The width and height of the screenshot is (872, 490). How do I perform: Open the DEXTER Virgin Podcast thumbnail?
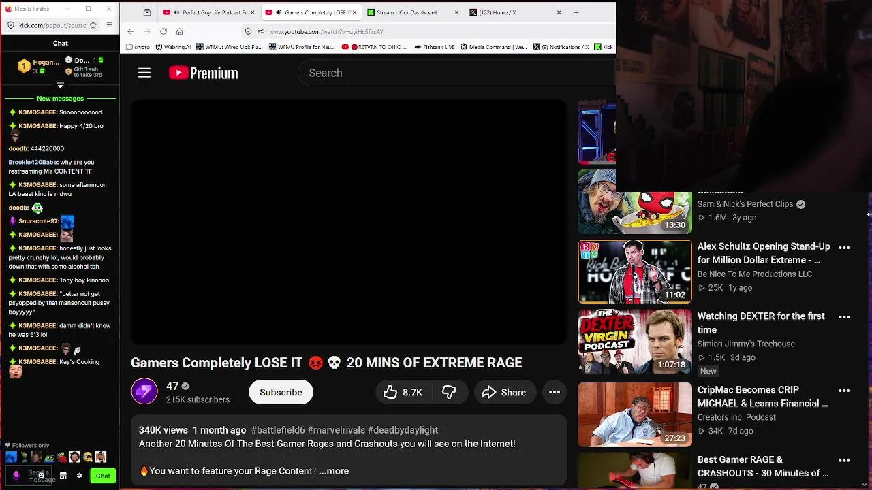click(x=635, y=342)
